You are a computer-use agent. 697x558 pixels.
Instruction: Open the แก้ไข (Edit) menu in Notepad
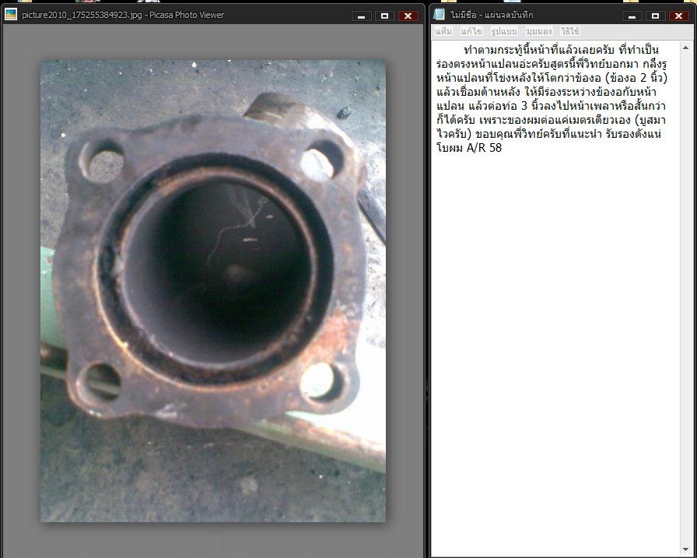pos(471,31)
